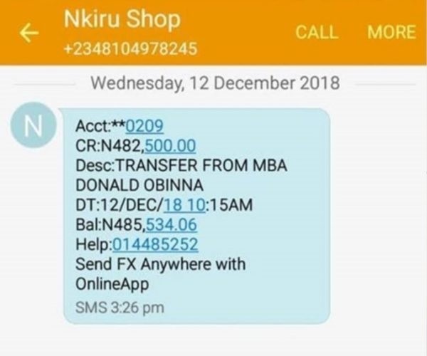Viewport: 427px width, 356px height.
Task: Open the N contact avatar
Action: (x=33, y=125)
